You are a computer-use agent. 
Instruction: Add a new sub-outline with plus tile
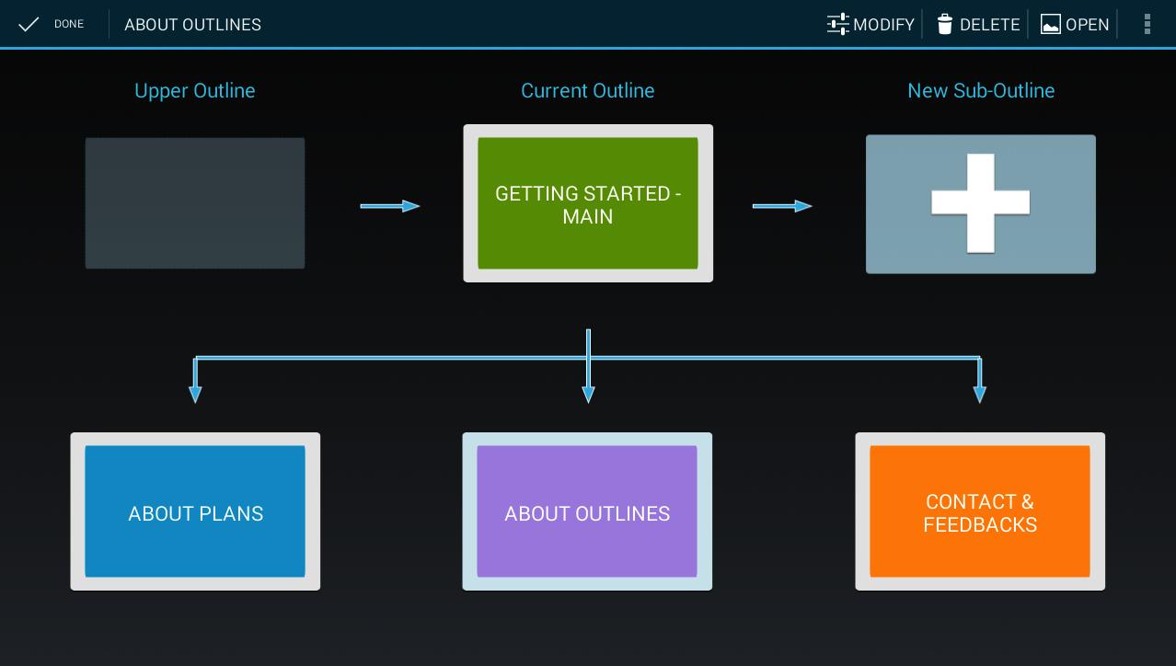coord(981,204)
